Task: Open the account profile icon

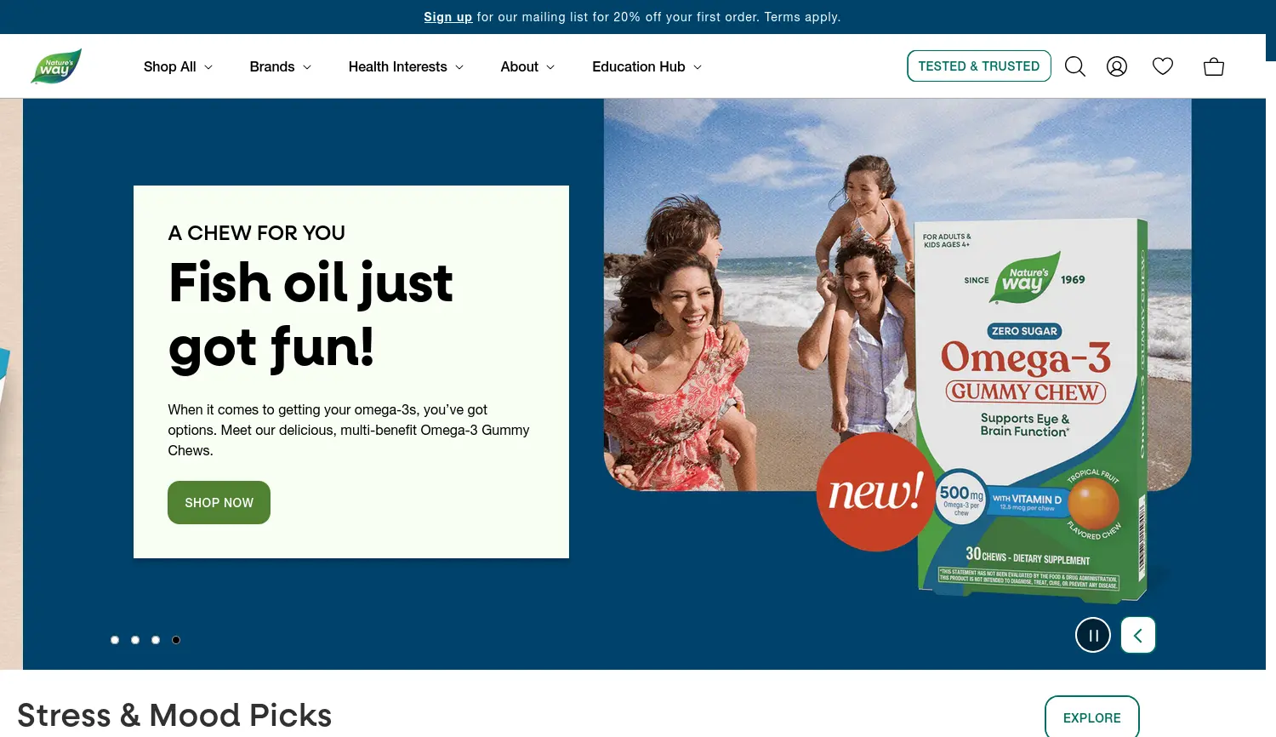Action: tap(1117, 66)
